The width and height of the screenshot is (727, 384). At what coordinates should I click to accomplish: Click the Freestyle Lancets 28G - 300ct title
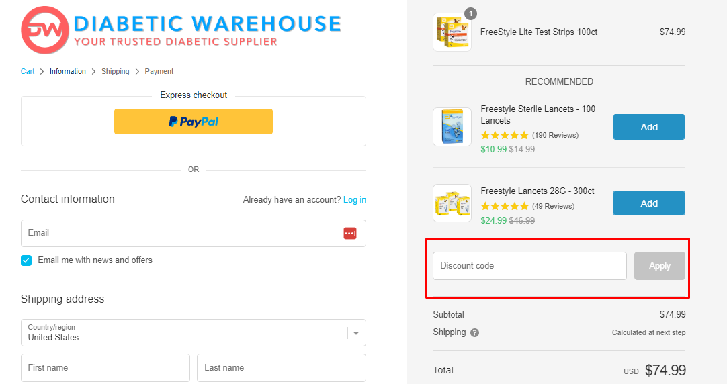click(x=538, y=191)
